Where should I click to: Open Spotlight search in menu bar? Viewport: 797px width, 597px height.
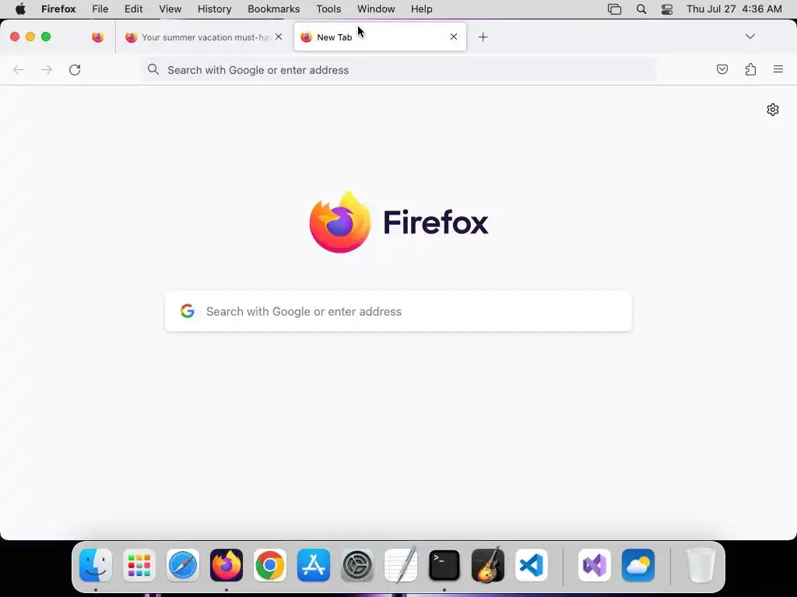pyautogui.click(x=641, y=9)
